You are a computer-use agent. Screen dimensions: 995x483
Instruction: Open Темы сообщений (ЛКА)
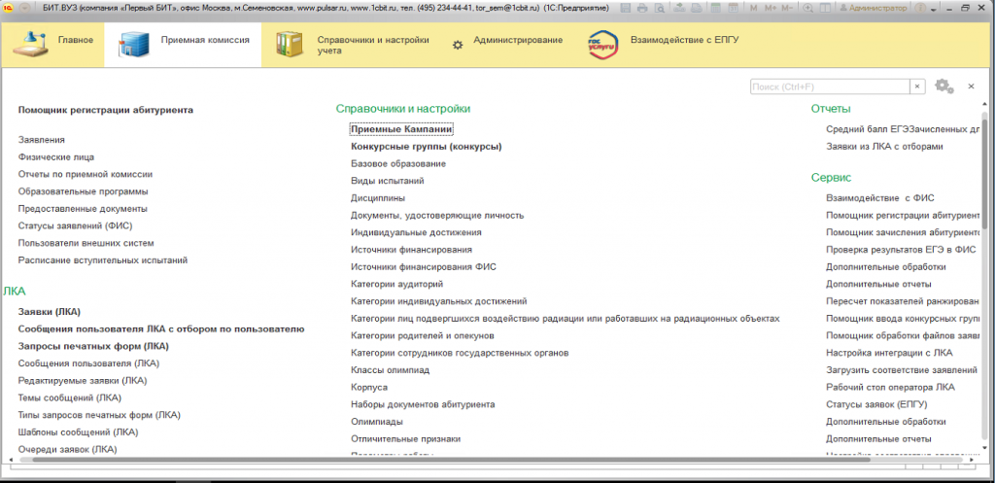pyautogui.click(x=69, y=397)
